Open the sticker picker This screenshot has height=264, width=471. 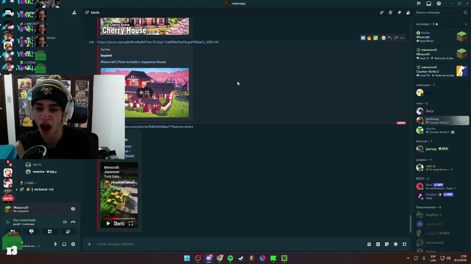tap(387, 244)
